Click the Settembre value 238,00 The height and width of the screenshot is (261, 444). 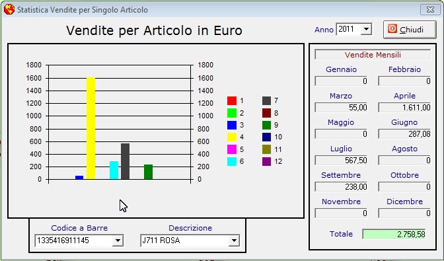click(341, 187)
